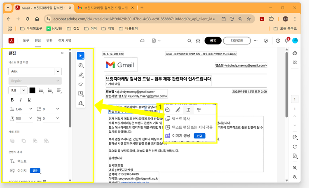The image size is (309, 188).
Task: Underline text from the floating toolbar
Action: click(188, 110)
